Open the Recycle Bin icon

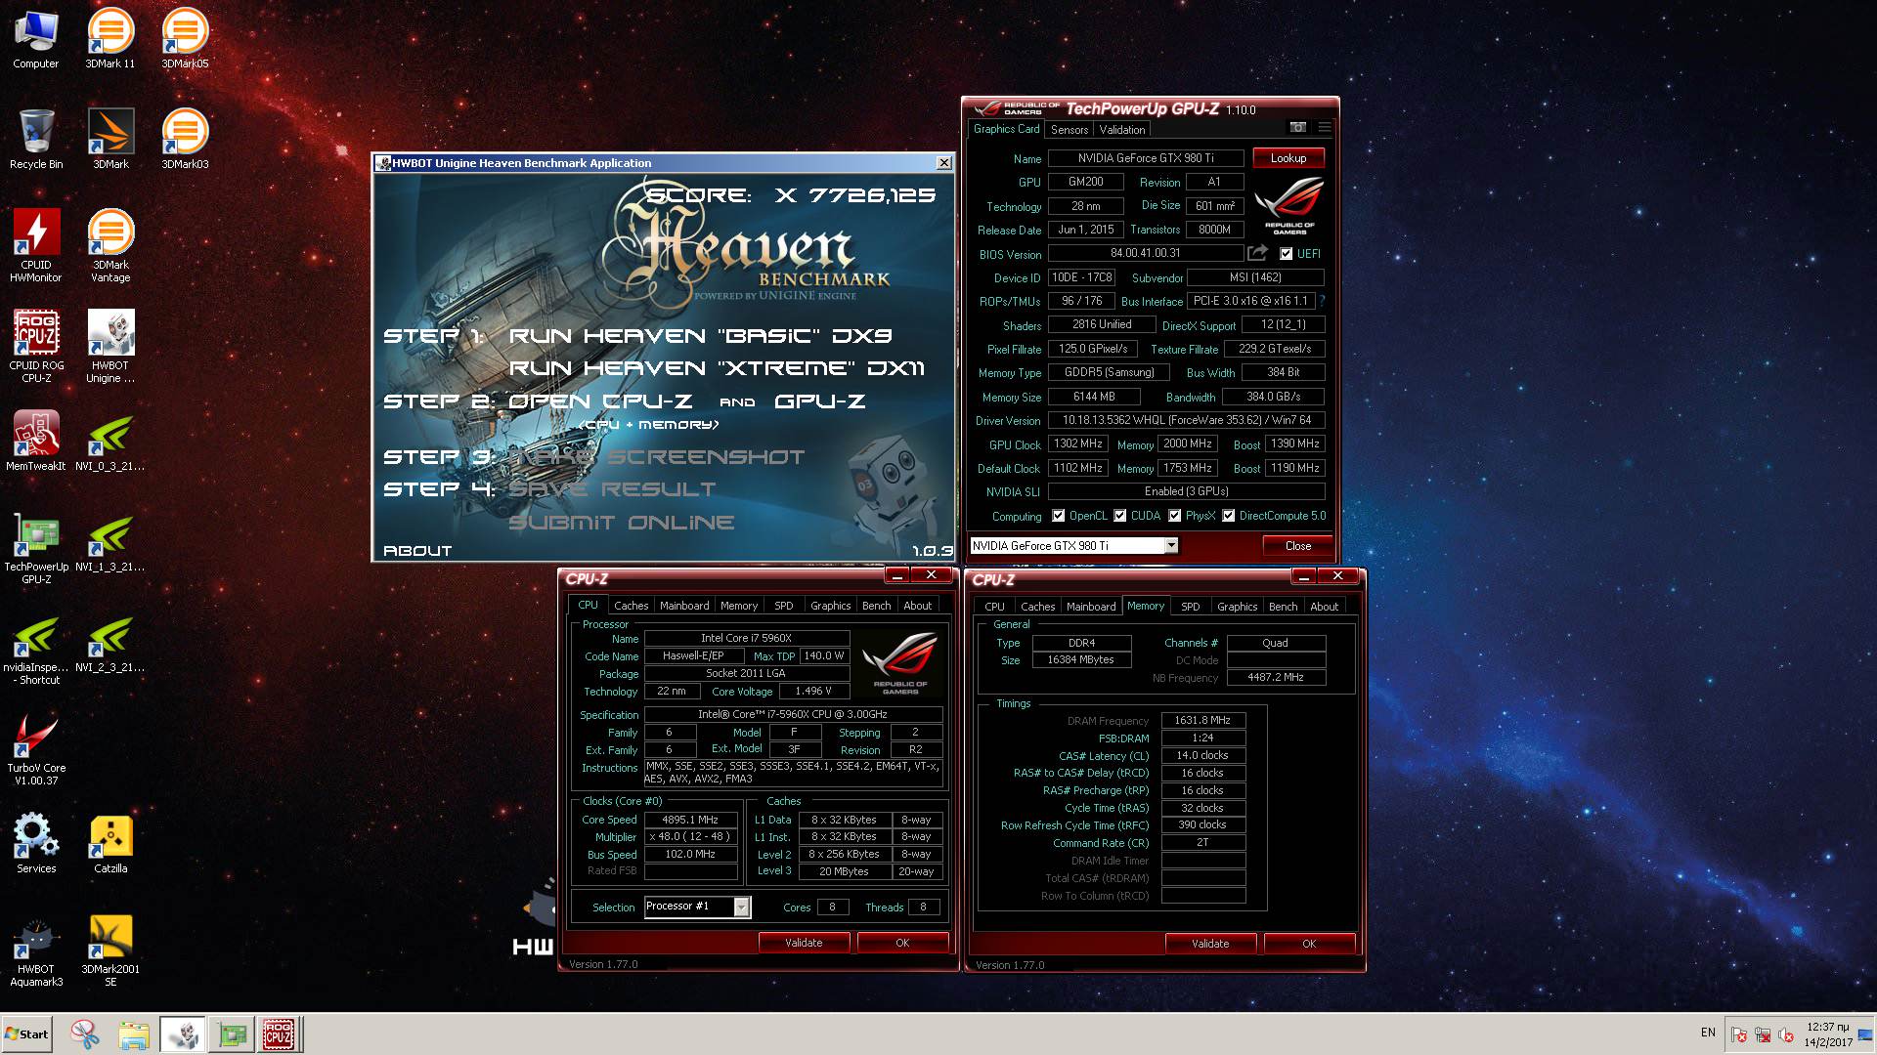[x=35, y=140]
